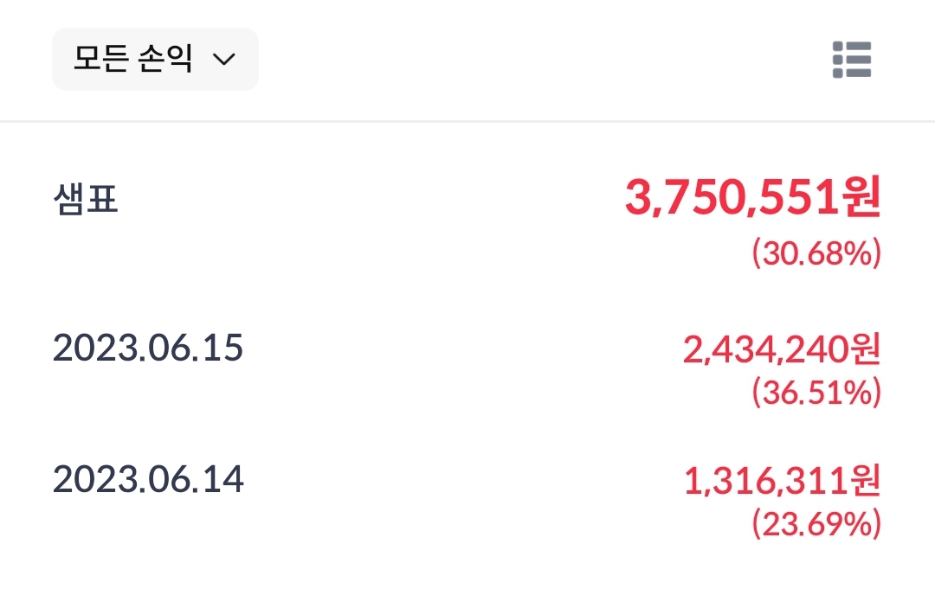This screenshot has height=595, width=935.
Task: Open the 모든 손익 filter dropdown
Action: (x=155, y=59)
